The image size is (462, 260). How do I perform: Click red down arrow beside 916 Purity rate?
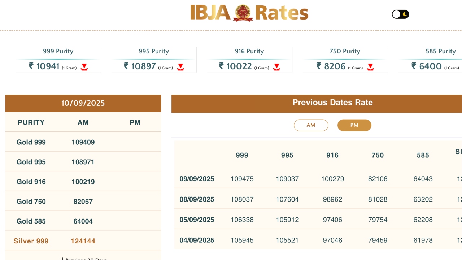[276, 67]
